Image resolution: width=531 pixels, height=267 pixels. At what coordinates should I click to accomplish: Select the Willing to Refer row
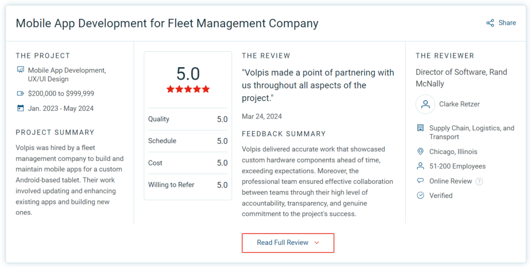(x=188, y=185)
